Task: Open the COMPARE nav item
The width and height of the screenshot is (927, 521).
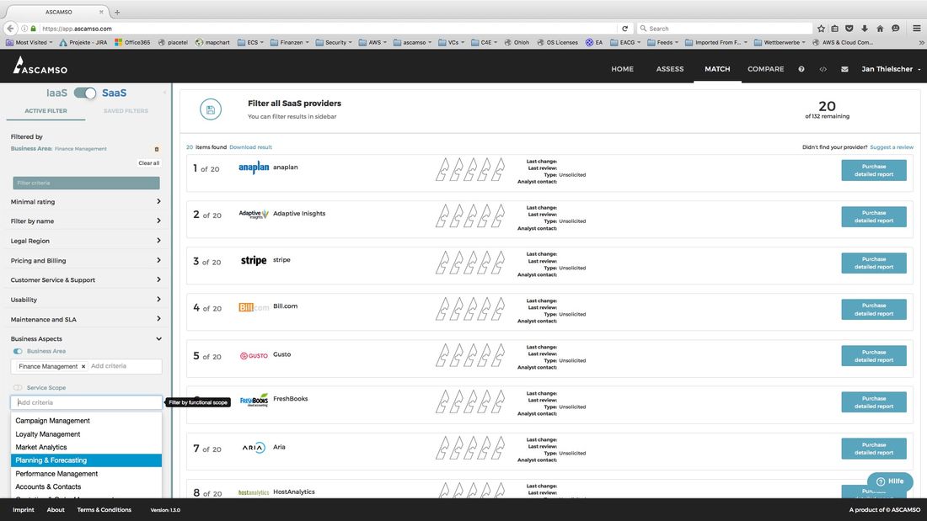Action: coord(765,69)
